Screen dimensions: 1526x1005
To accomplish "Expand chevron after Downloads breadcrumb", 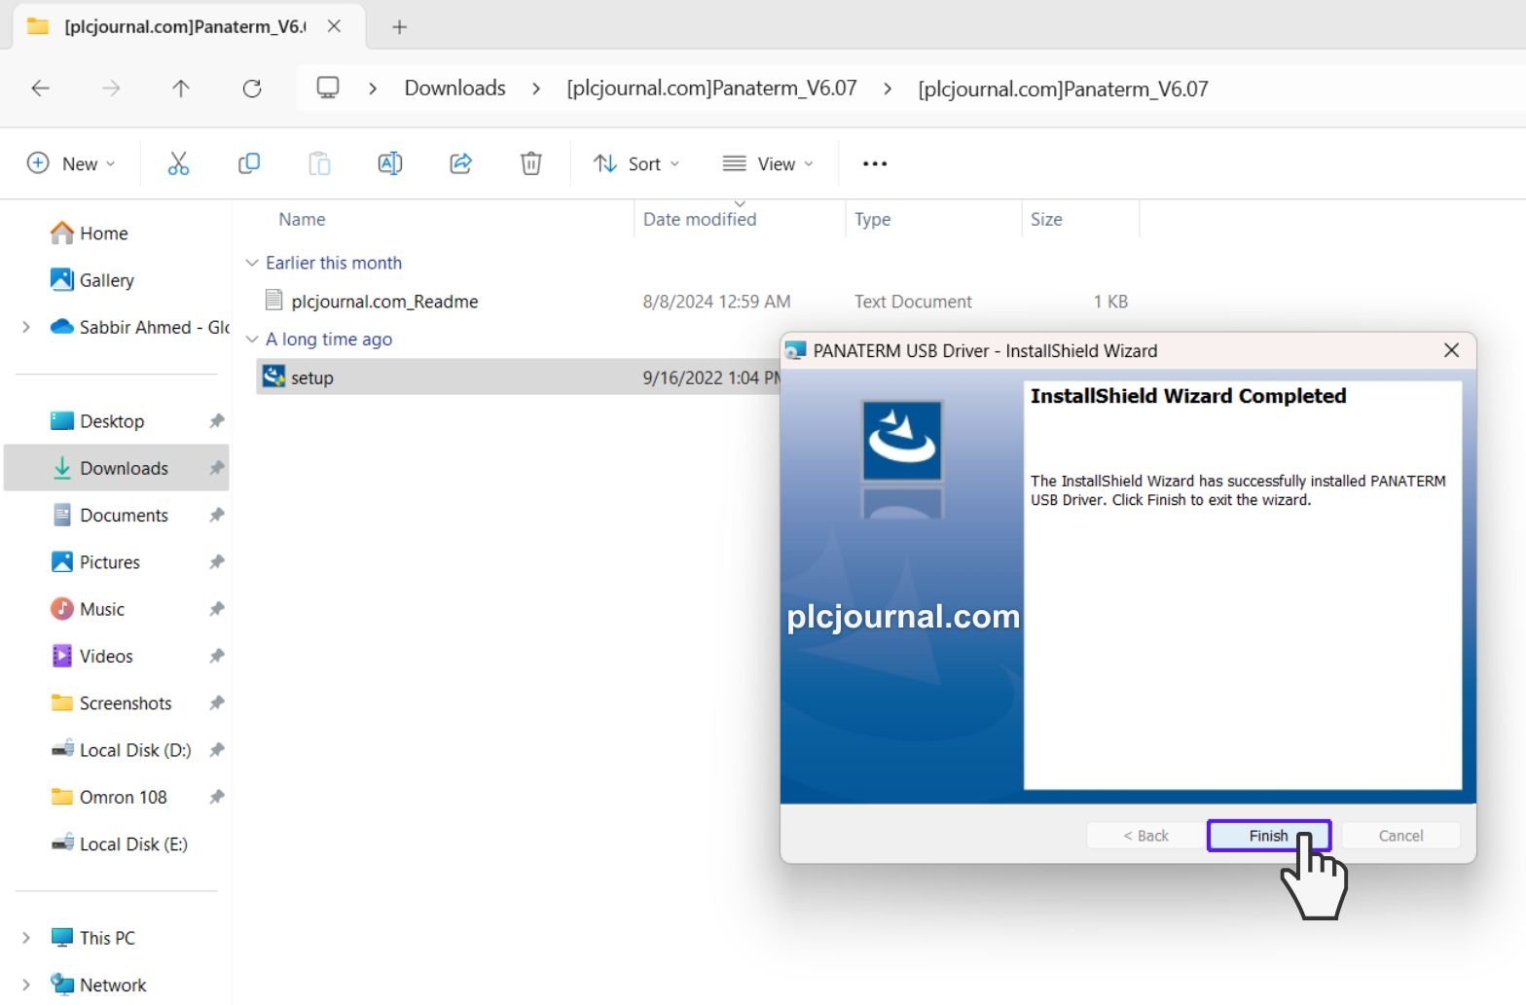I will (536, 89).
